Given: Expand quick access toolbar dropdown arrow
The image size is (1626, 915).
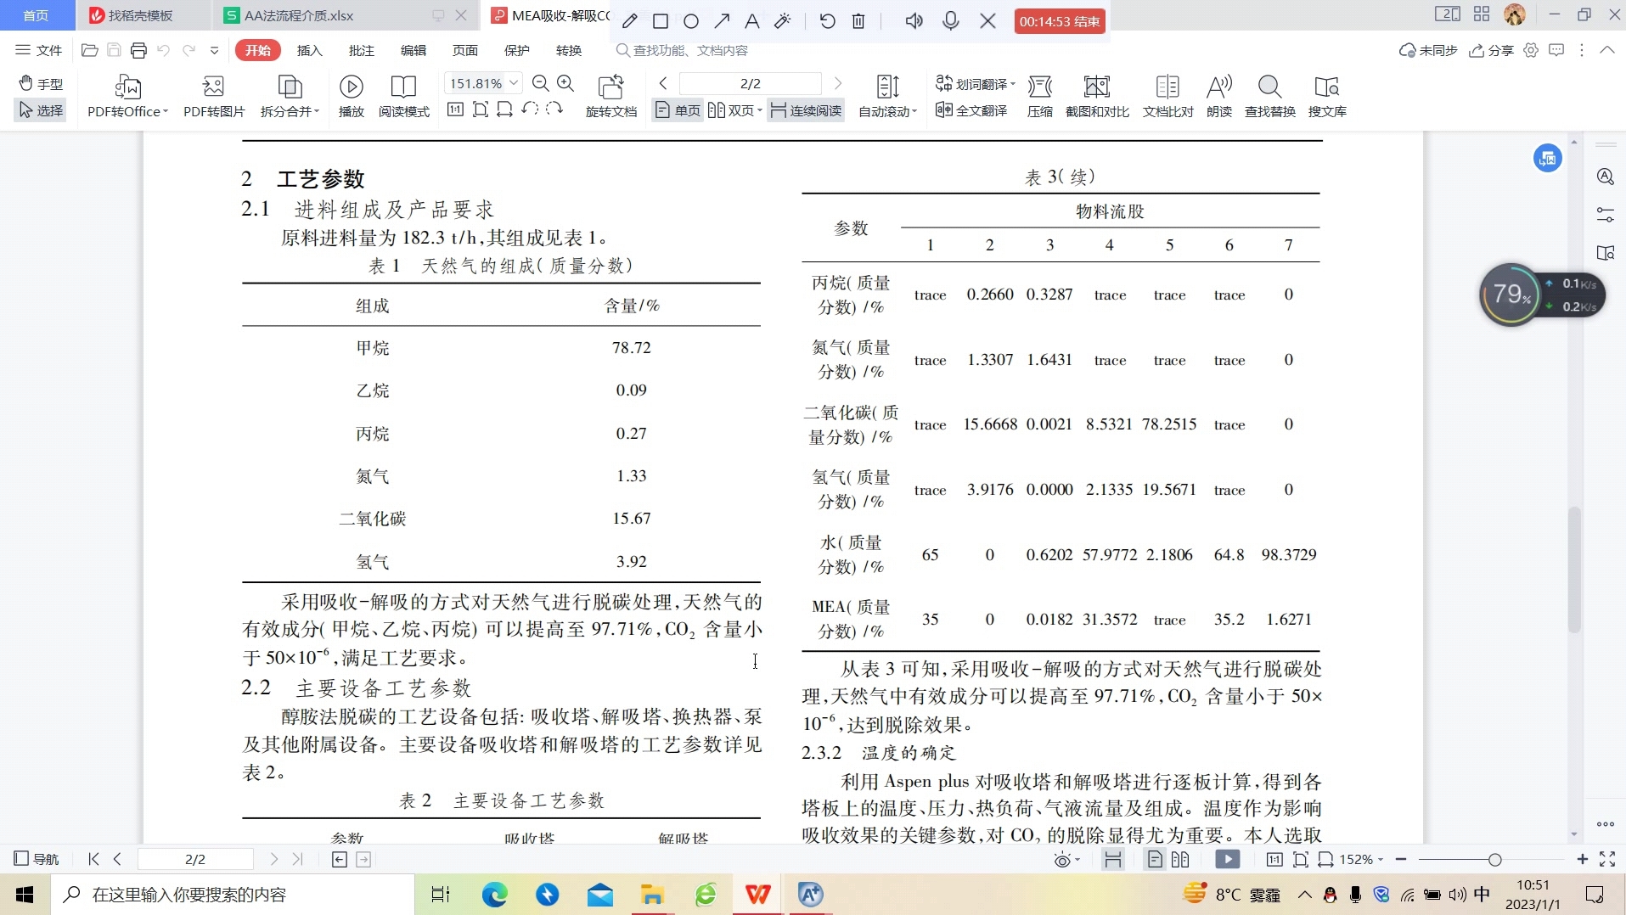Looking at the screenshot, I should (x=215, y=50).
